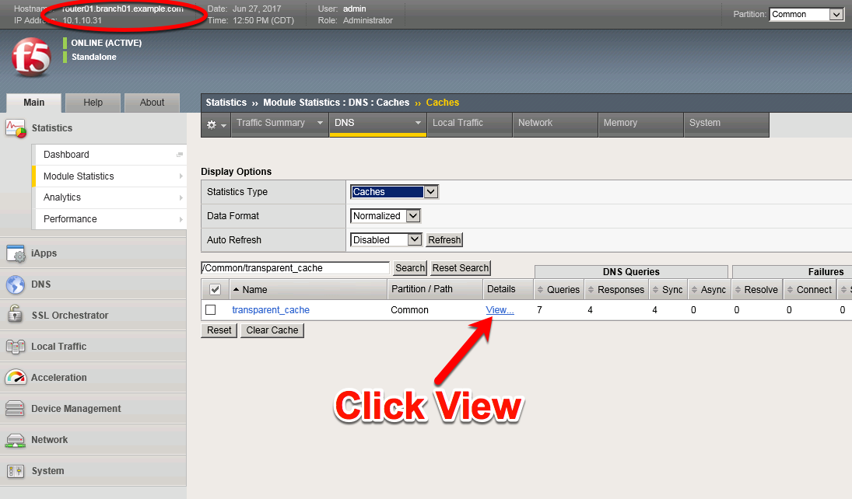Click the Common partition cell

coord(410,310)
